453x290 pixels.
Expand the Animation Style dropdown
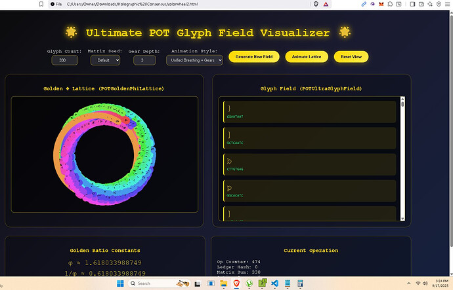(194, 60)
